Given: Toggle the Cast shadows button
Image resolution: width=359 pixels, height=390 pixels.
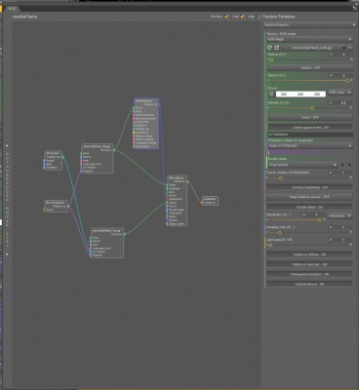Looking at the screenshot, I should pyautogui.click(x=309, y=284).
